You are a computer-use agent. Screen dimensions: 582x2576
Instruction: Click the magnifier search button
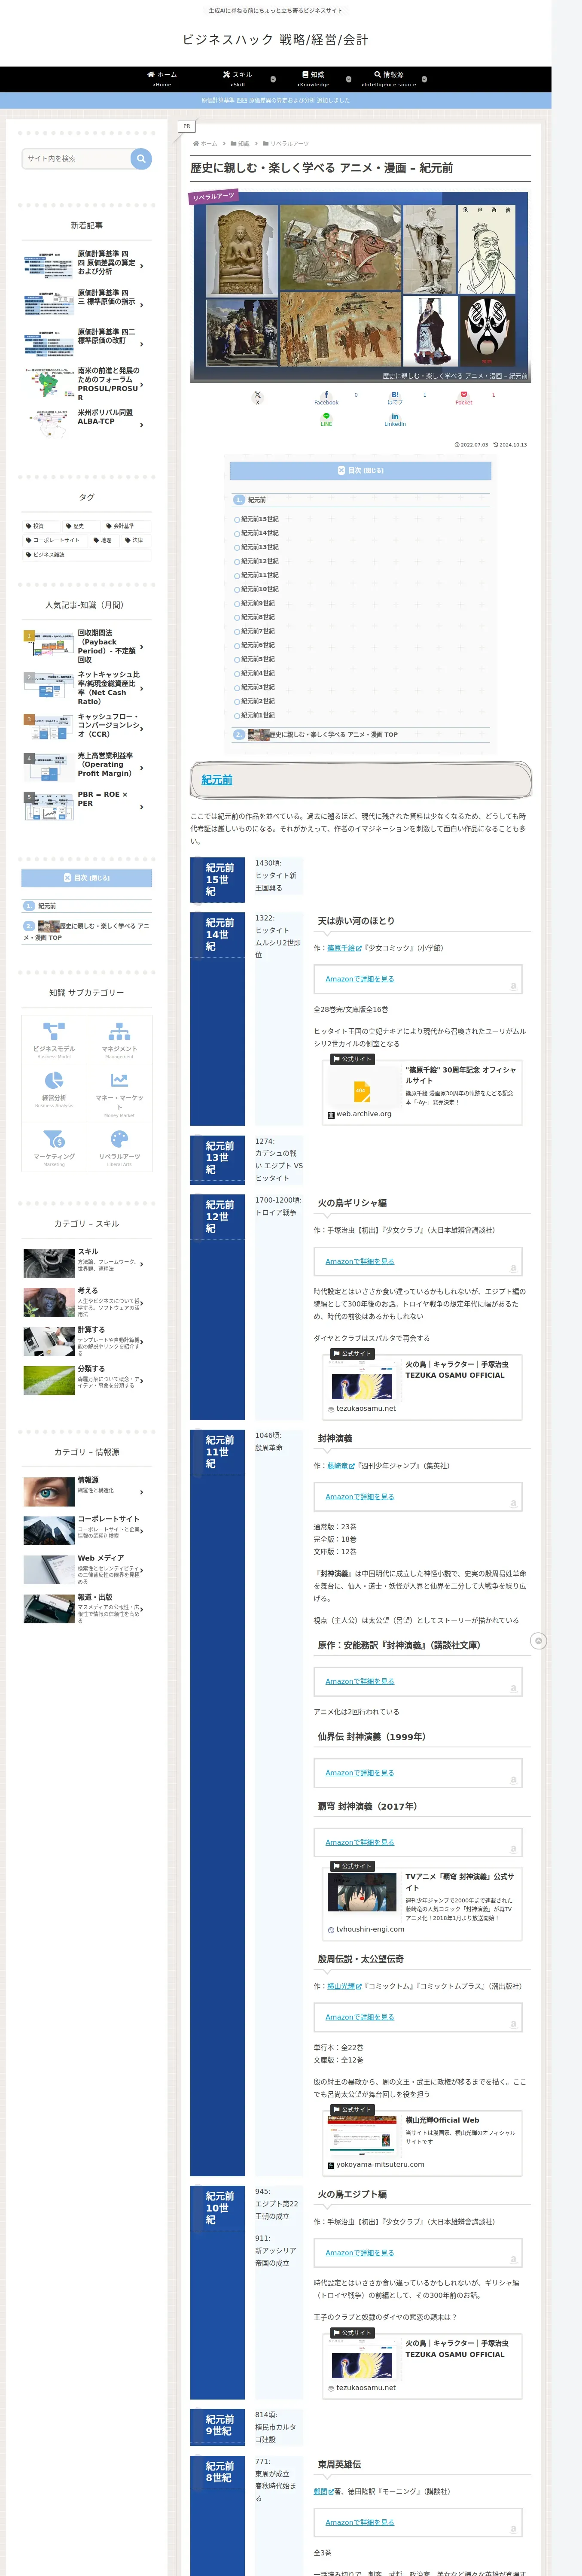[141, 158]
